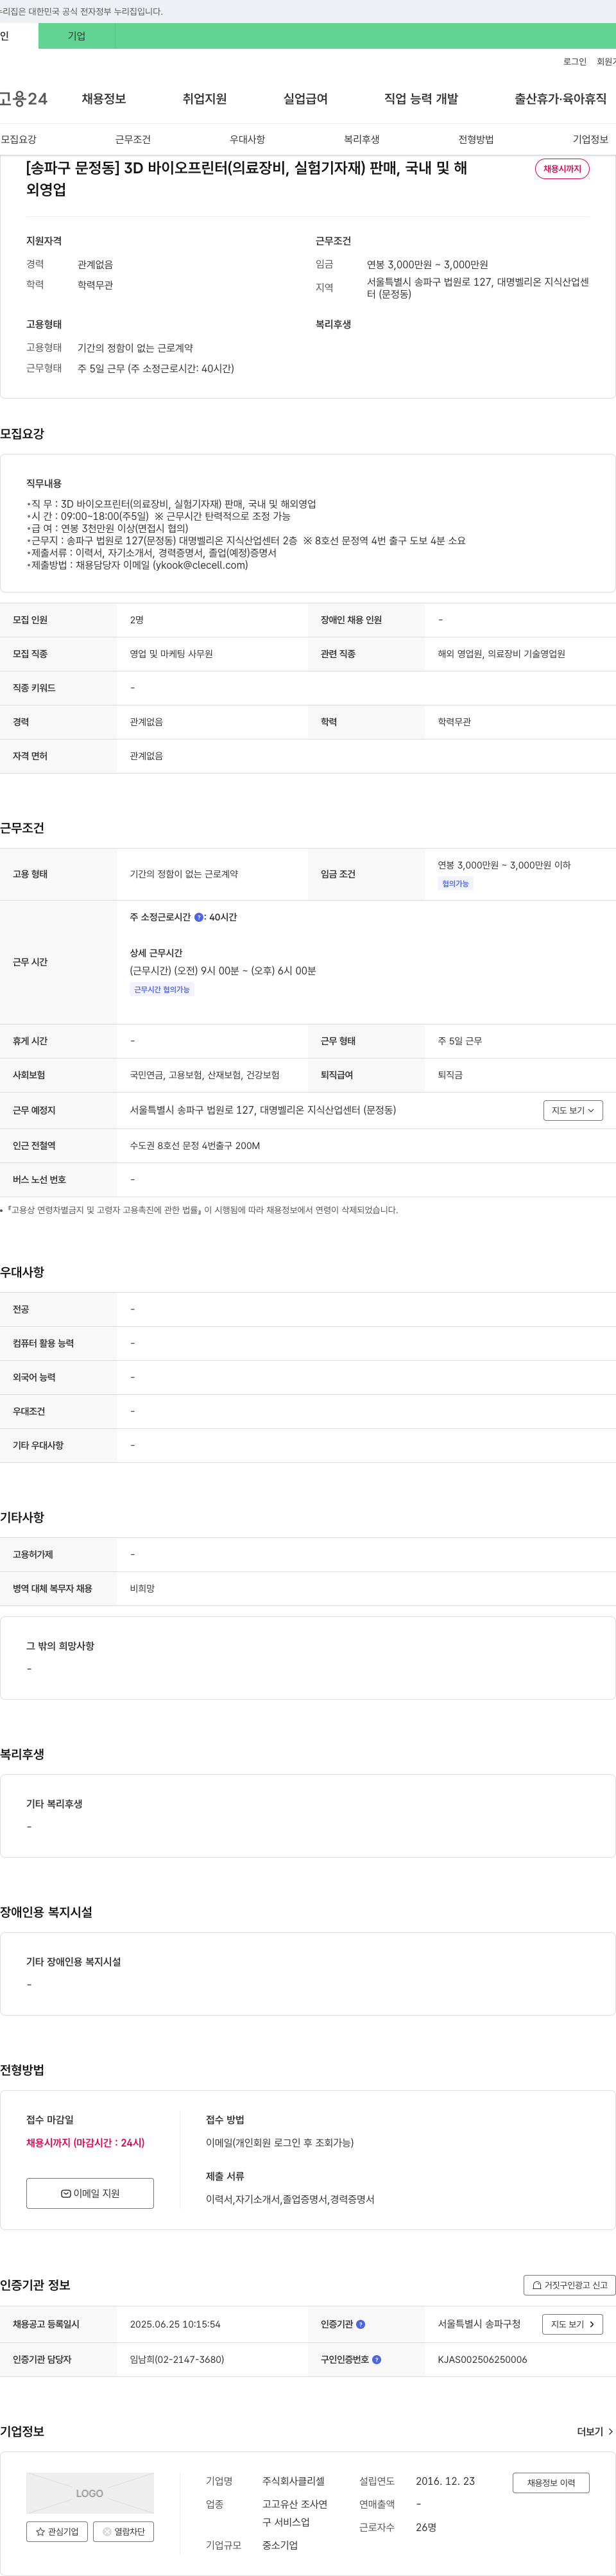Click the 거짓구인광고 신고 button

(x=569, y=2285)
